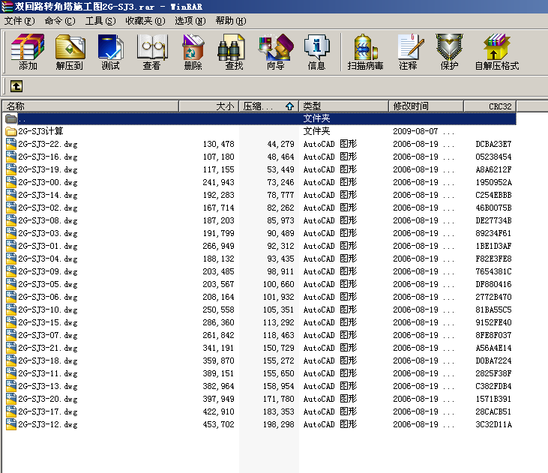Select file 2G-SJ3-01.dwg

pos(260,246)
